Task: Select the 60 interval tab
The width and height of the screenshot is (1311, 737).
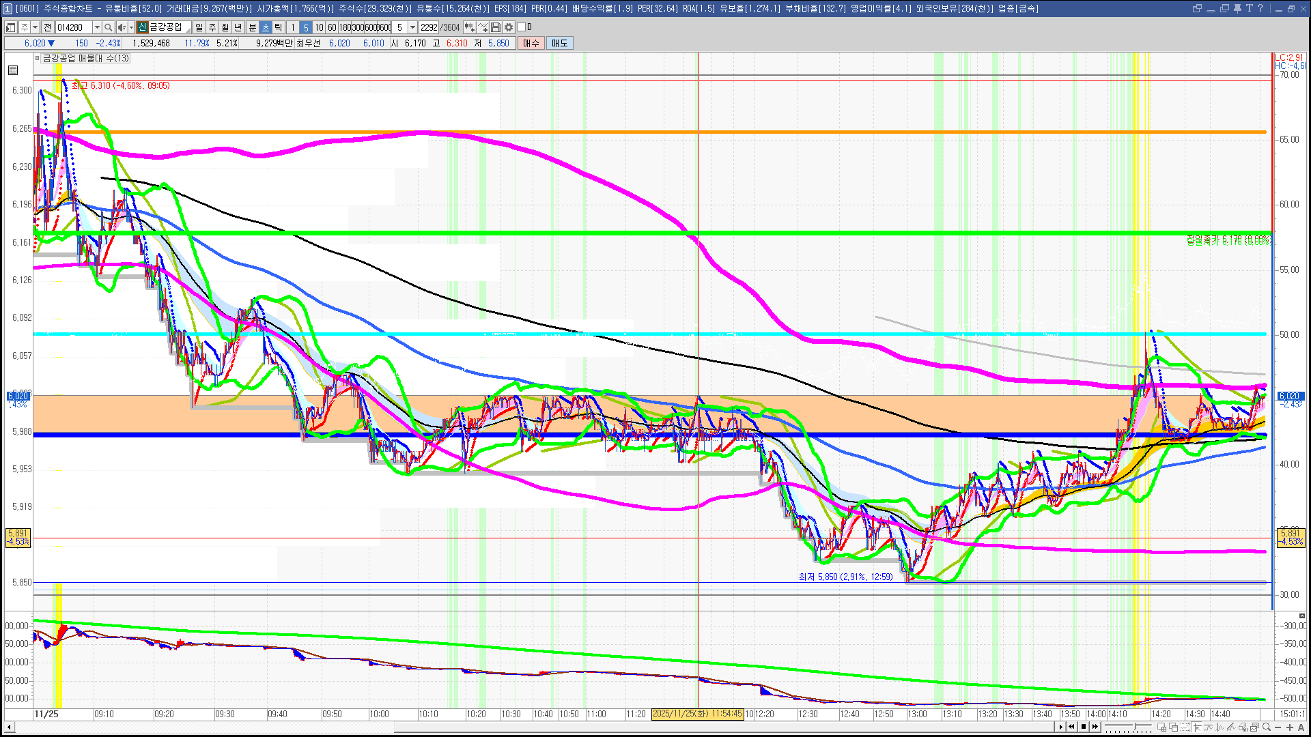Action: [332, 27]
